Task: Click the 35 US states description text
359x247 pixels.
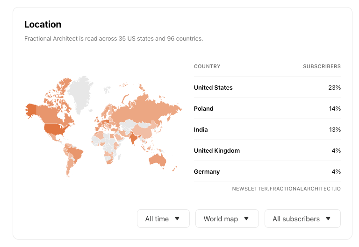Action: coord(114,39)
